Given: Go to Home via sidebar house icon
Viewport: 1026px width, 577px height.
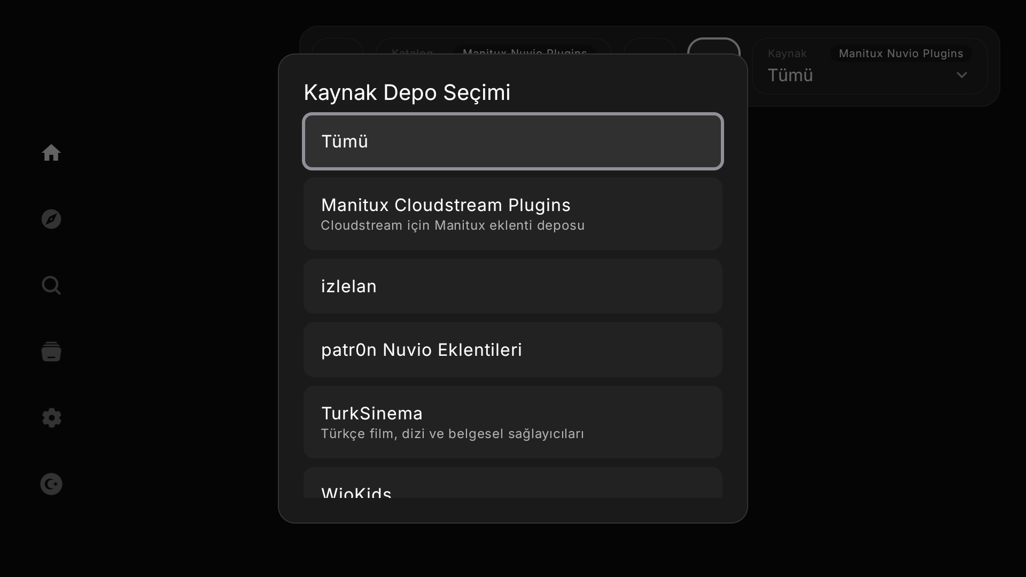Looking at the screenshot, I should 51,153.
